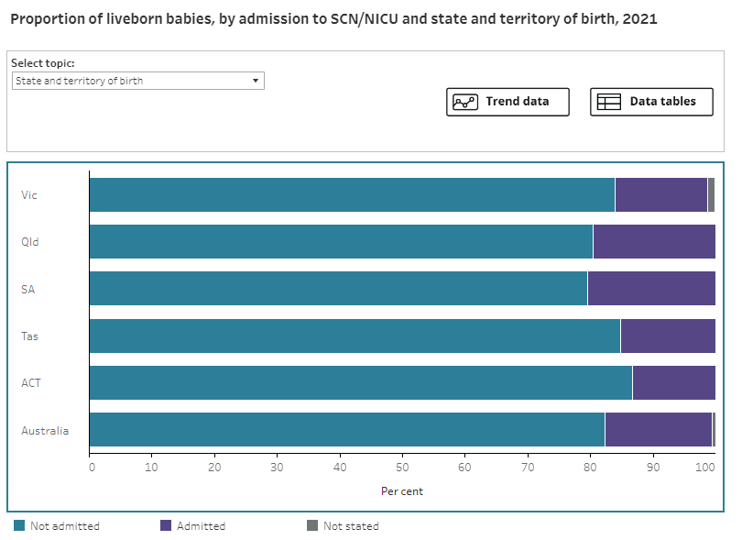The height and width of the screenshot is (540, 742).
Task: Click the dropdown arrow beside State and territory
Action: (x=256, y=81)
